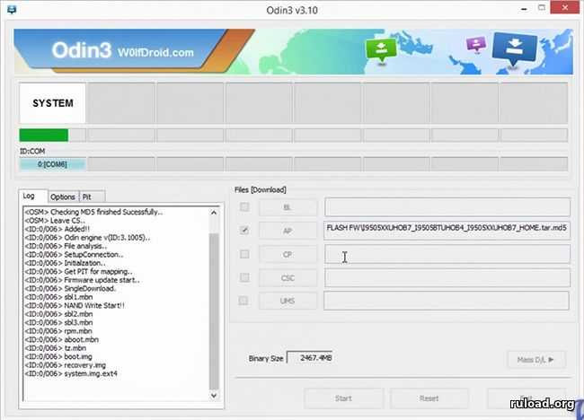Close the Odin3 window
The image size is (584, 420).
565,7
